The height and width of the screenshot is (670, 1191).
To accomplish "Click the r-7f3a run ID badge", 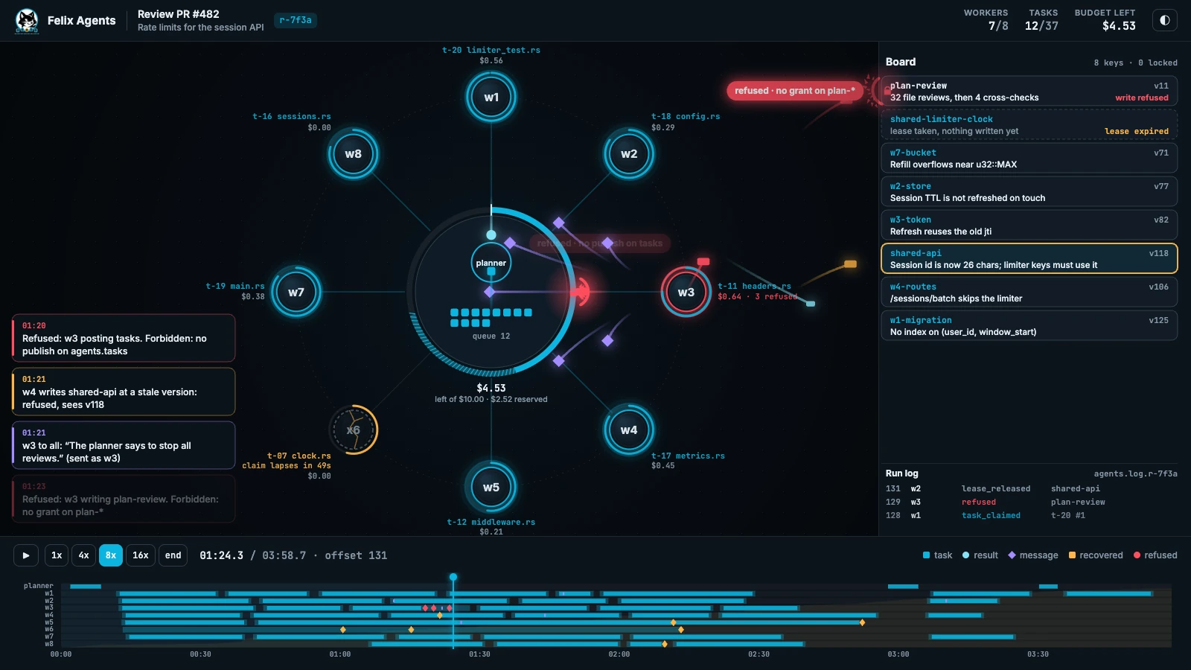I will point(296,20).
